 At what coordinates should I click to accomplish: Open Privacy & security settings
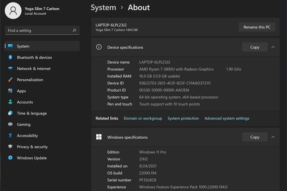click(x=42, y=147)
